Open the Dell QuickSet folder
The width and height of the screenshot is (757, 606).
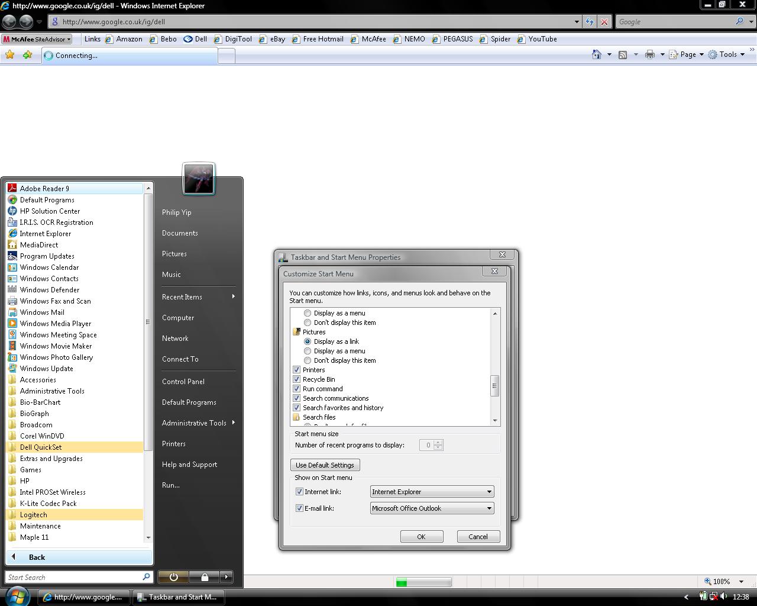click(75, 447)
